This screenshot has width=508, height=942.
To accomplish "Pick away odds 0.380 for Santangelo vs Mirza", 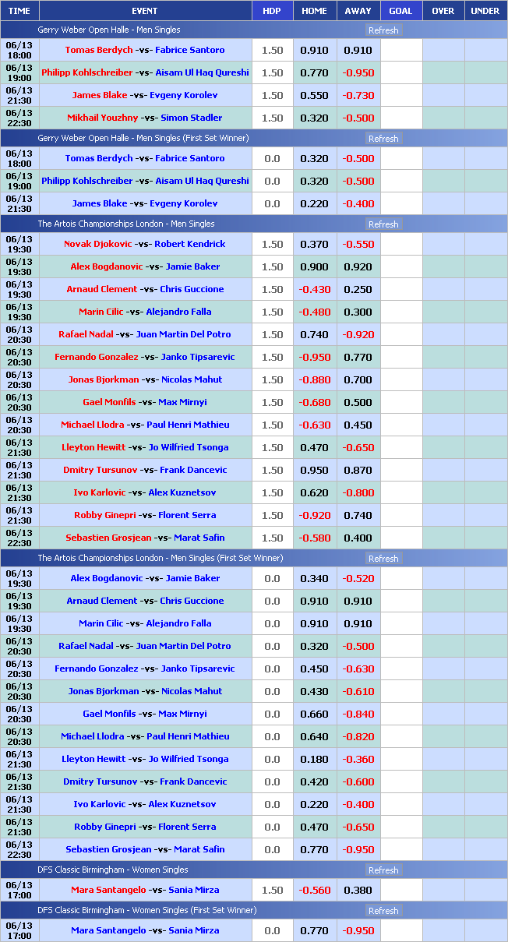I will tap(358, 890).
